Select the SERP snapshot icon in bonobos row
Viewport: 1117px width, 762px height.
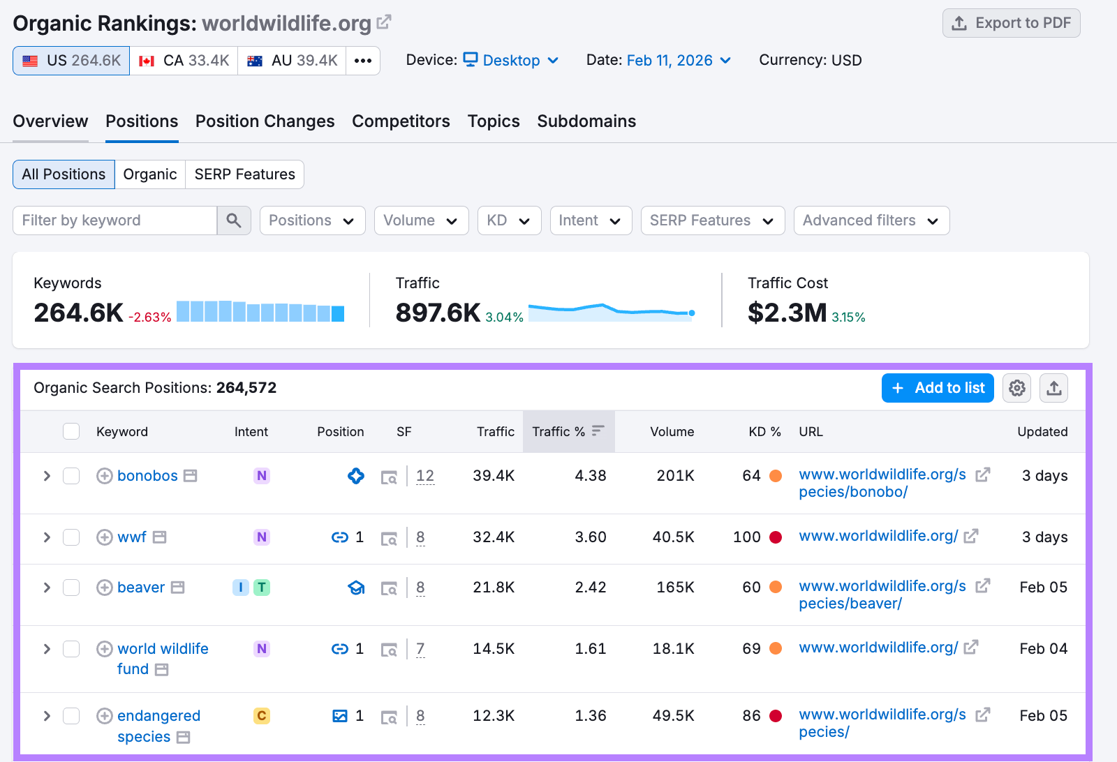click(x=390, y=477)
